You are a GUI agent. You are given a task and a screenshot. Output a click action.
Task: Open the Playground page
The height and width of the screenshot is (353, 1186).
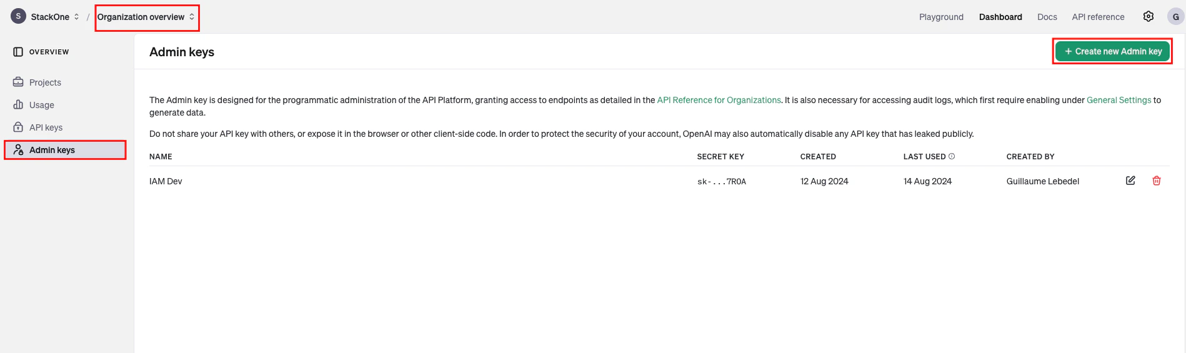click(x=941, y=17)
